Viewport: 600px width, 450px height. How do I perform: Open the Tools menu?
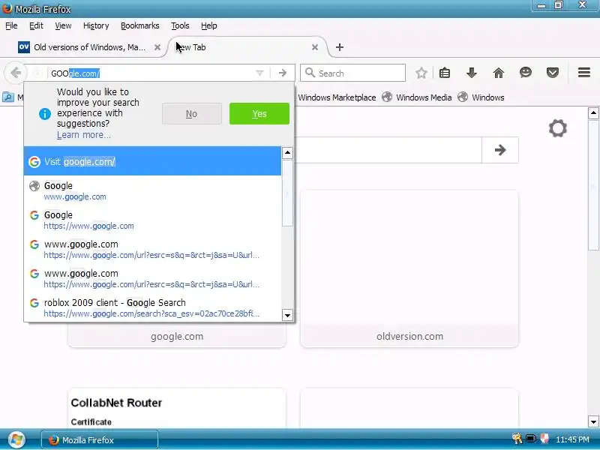pos(180,25)
